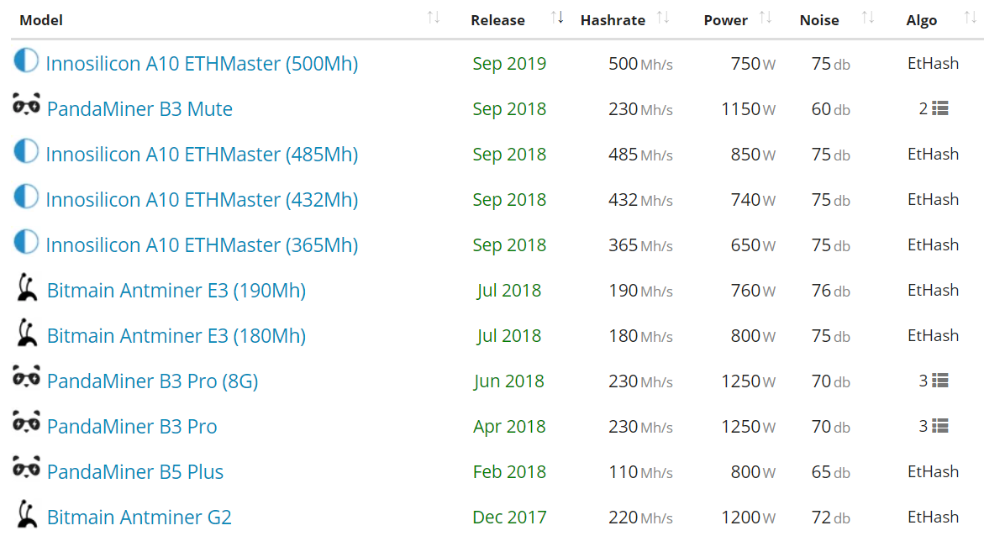Sort table using the Release column arrows

click(x=556, y=18)
